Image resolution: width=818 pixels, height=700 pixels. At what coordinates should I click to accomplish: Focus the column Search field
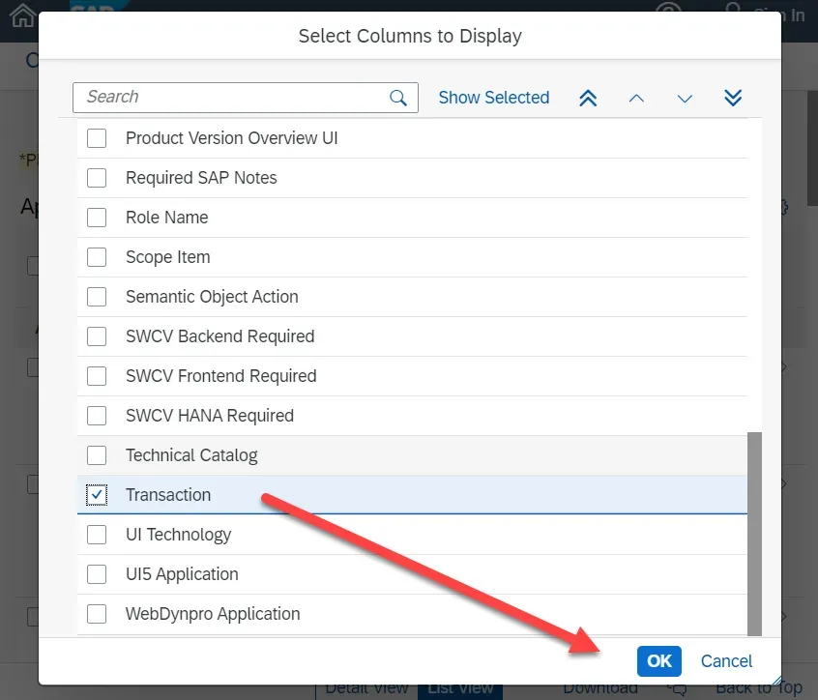[232, 98]
